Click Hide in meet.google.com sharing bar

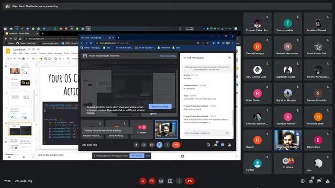[x=148, y=156]
